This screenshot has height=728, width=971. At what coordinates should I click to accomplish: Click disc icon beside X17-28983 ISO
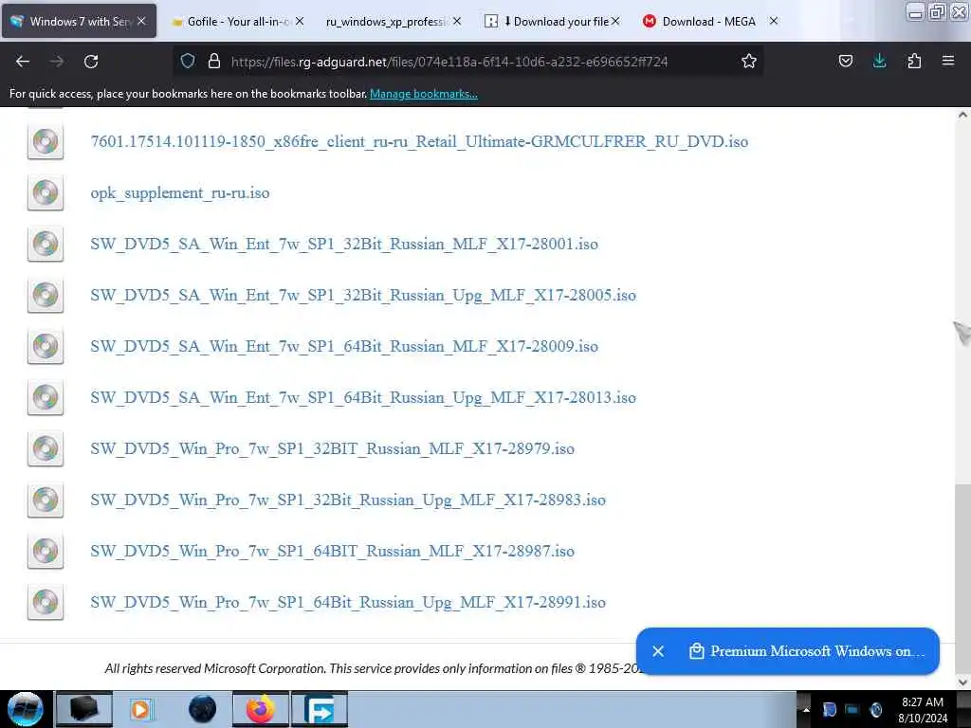coord(46,500)
